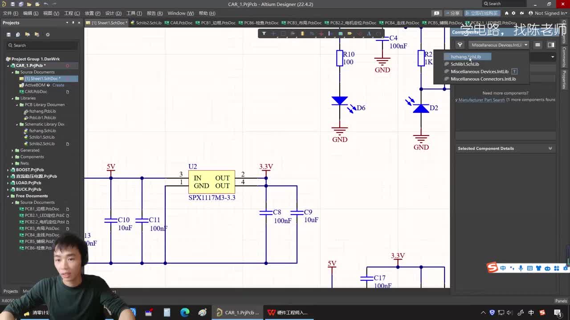Image resolution: width=570 pixels, height=320 pixels.
Task: Click the Search field in Projects panel
Action: click(42, 45)
